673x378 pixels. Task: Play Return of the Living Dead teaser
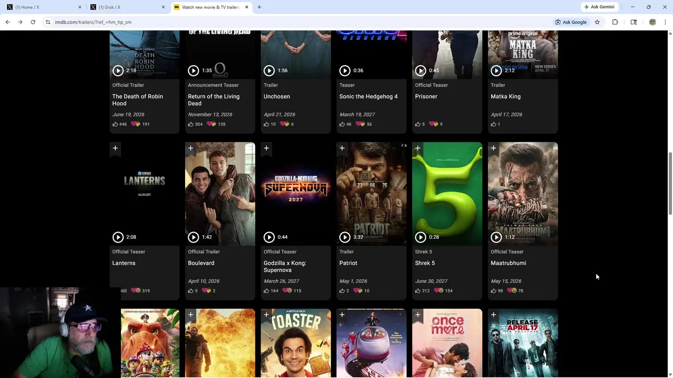coord(193,70)
